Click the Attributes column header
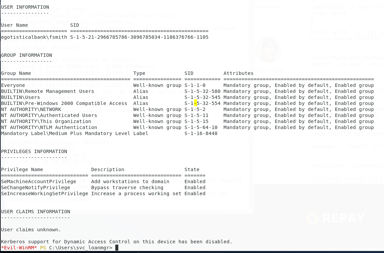This screenshot has height=253, width=384. pyautogui.click(x=239, y=73)
